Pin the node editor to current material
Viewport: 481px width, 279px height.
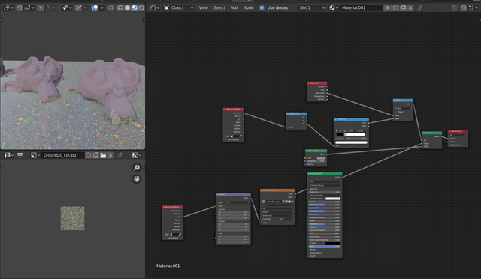[419, 8]
